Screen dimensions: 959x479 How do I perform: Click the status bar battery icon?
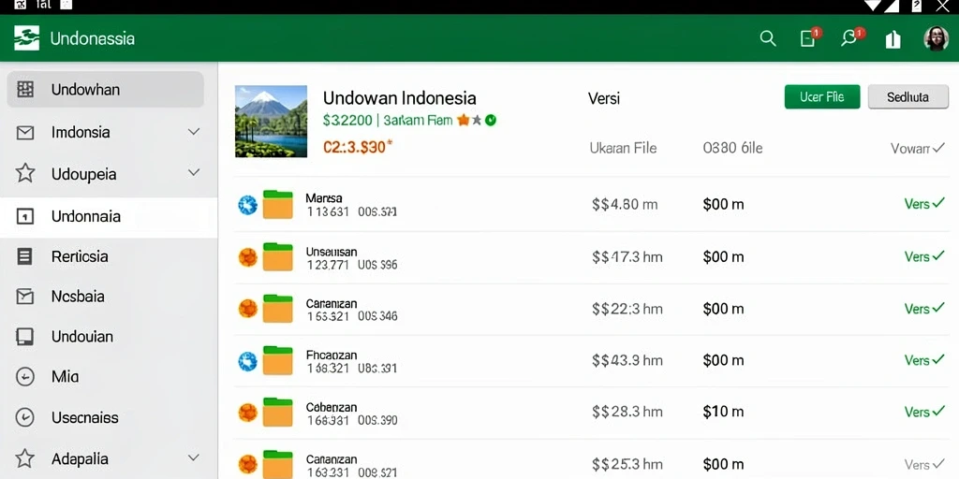coord(916,7)
